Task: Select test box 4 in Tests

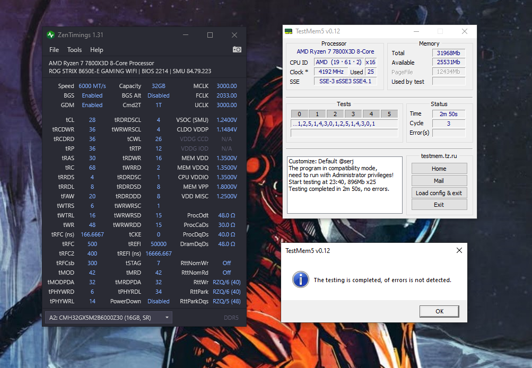Action: click(x=371, y=114)
